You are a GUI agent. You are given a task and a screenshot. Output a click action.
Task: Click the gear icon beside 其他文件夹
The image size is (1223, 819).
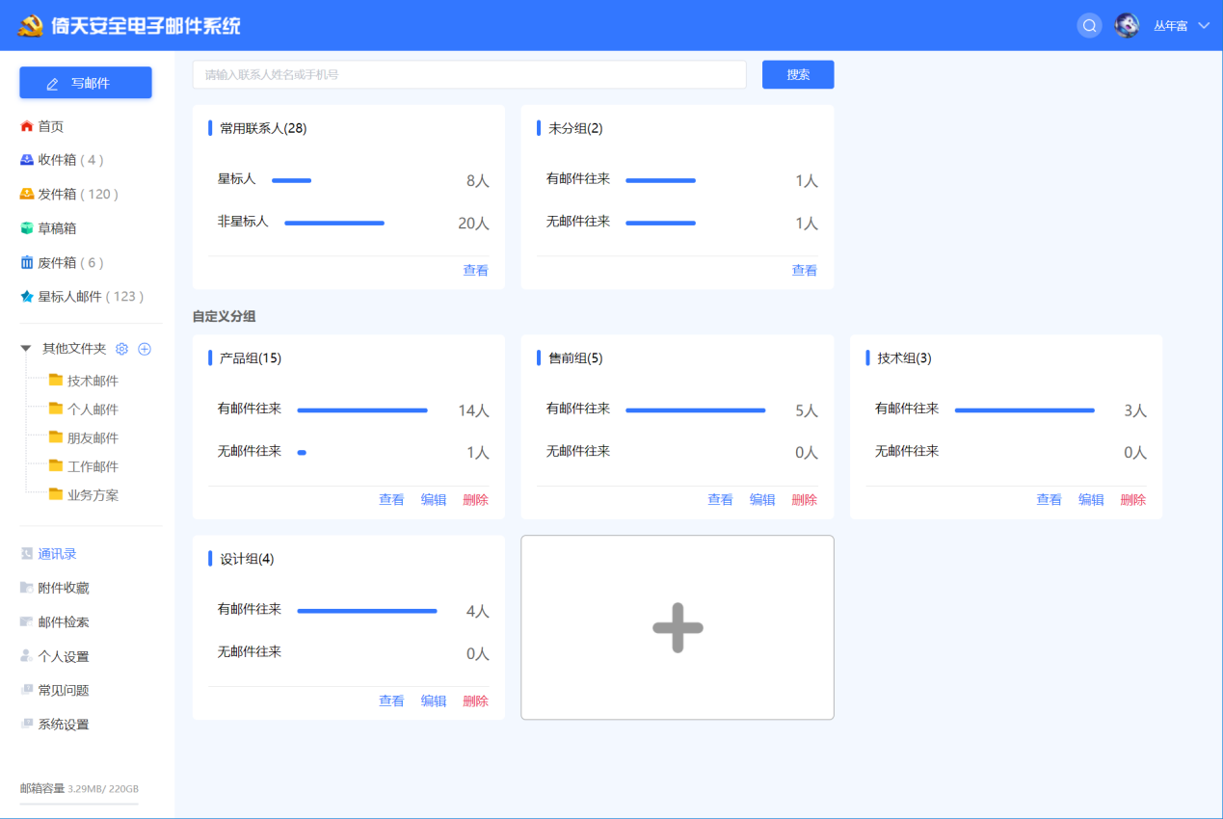tap(121, 349)
